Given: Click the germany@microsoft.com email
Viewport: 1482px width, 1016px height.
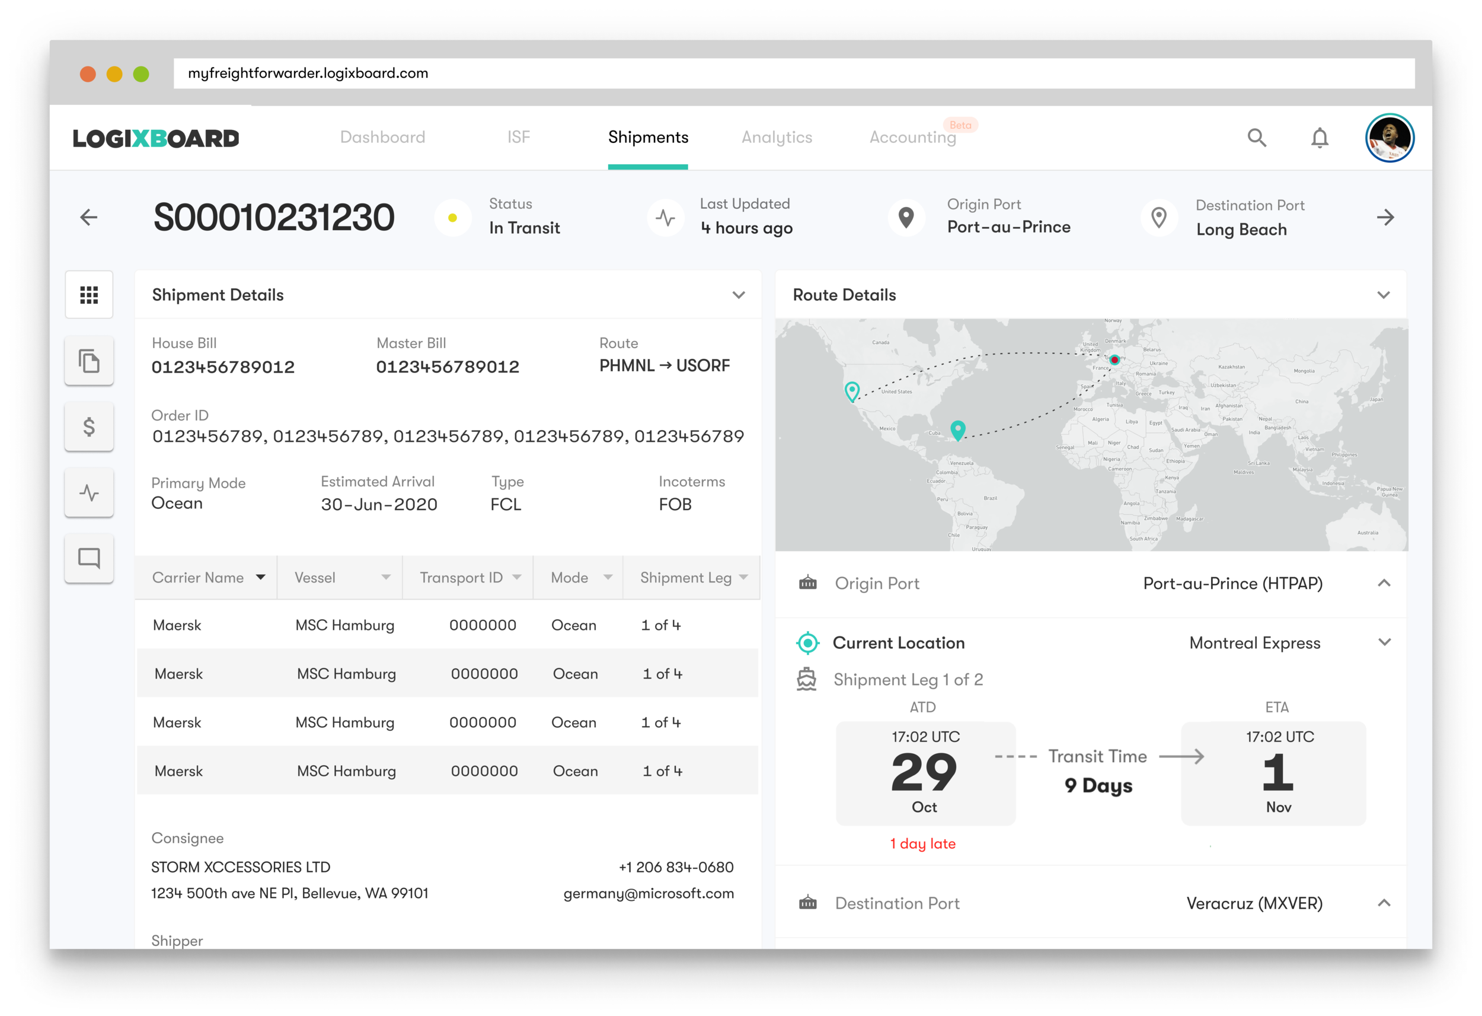Looking at the screenshot, I should [x=649, y=893].
